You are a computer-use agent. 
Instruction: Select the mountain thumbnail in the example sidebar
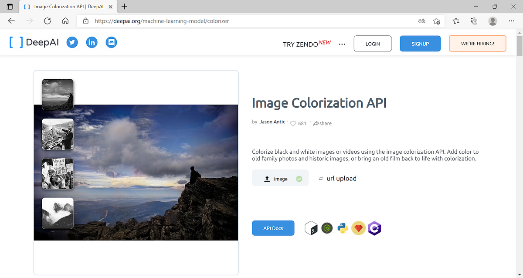(x=58, y=214)
